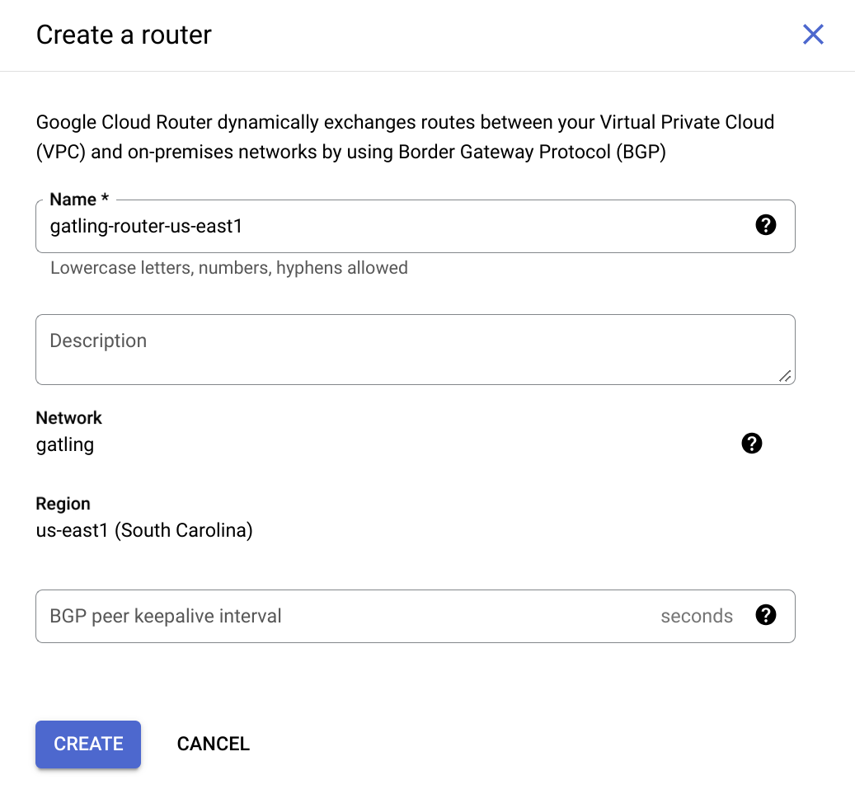Image resolution: width=855 pixels, height=808 pixels.
Task: Click 'Google Cloud Router' at paragraph start
Action: point(124,122)
